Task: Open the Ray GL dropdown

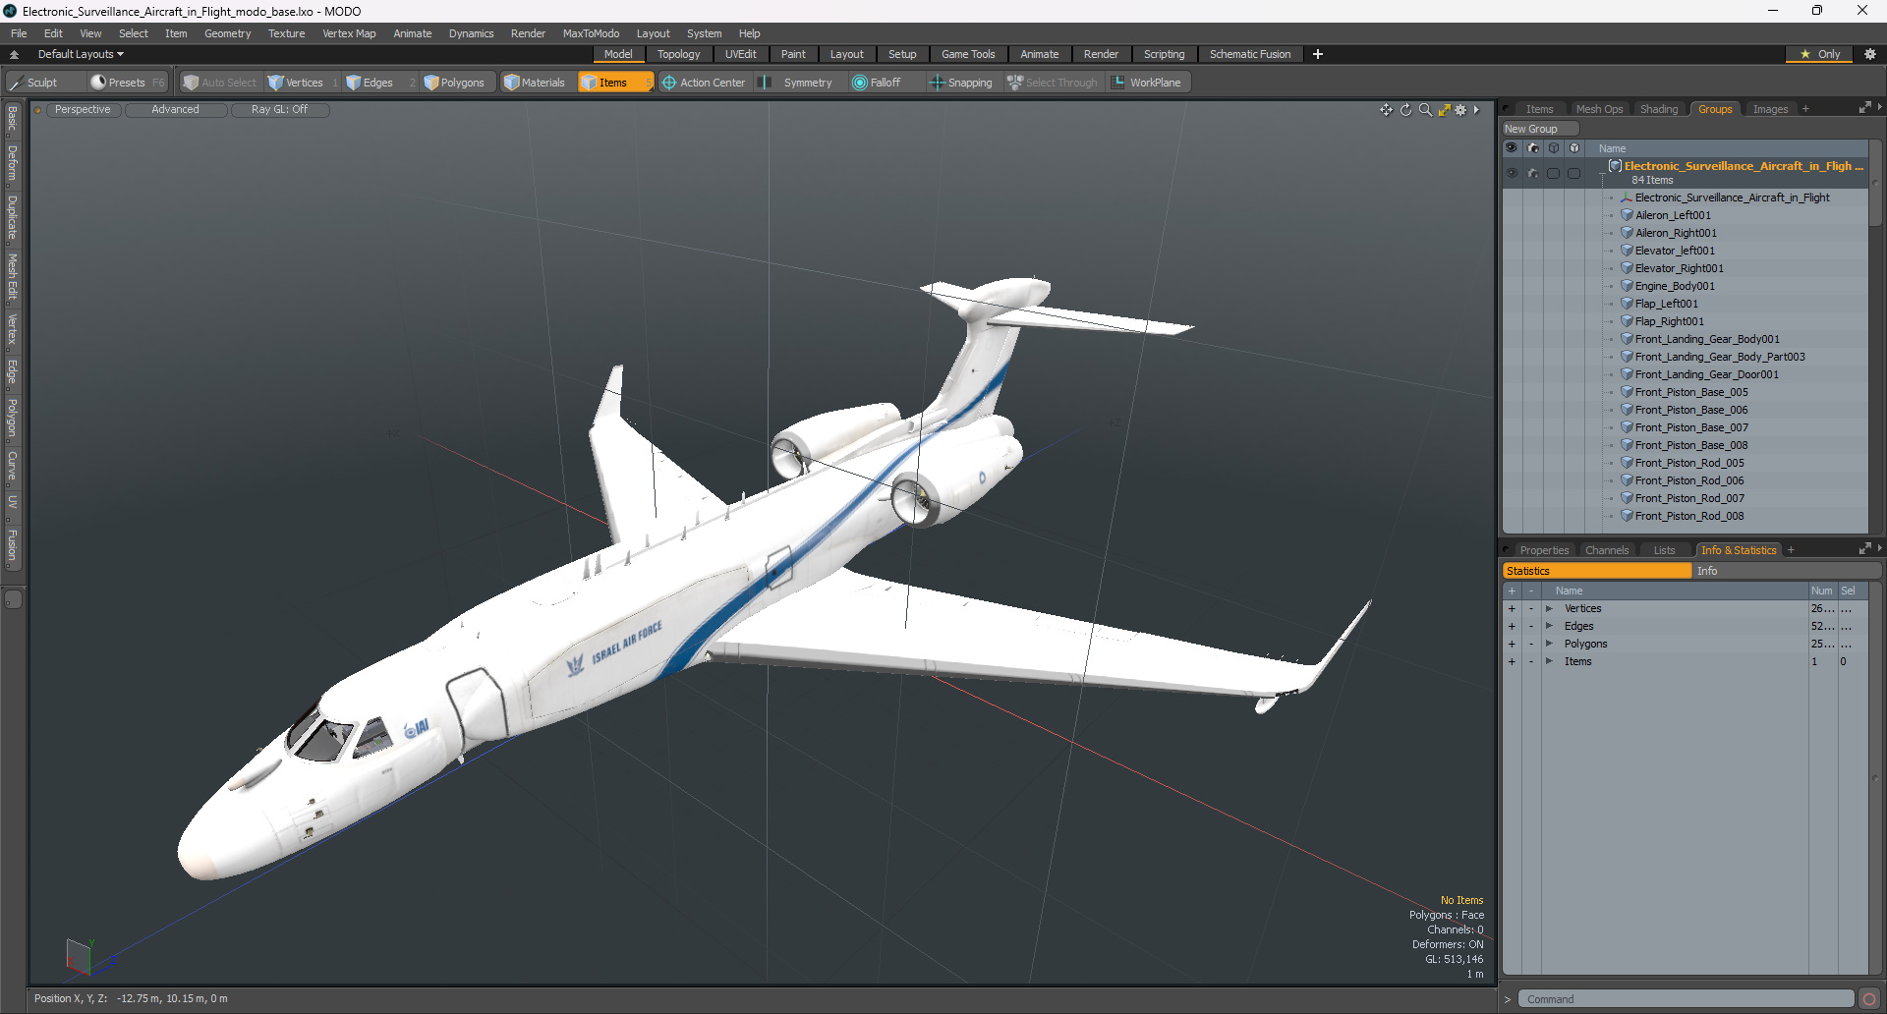Action: tap(279, 110)
